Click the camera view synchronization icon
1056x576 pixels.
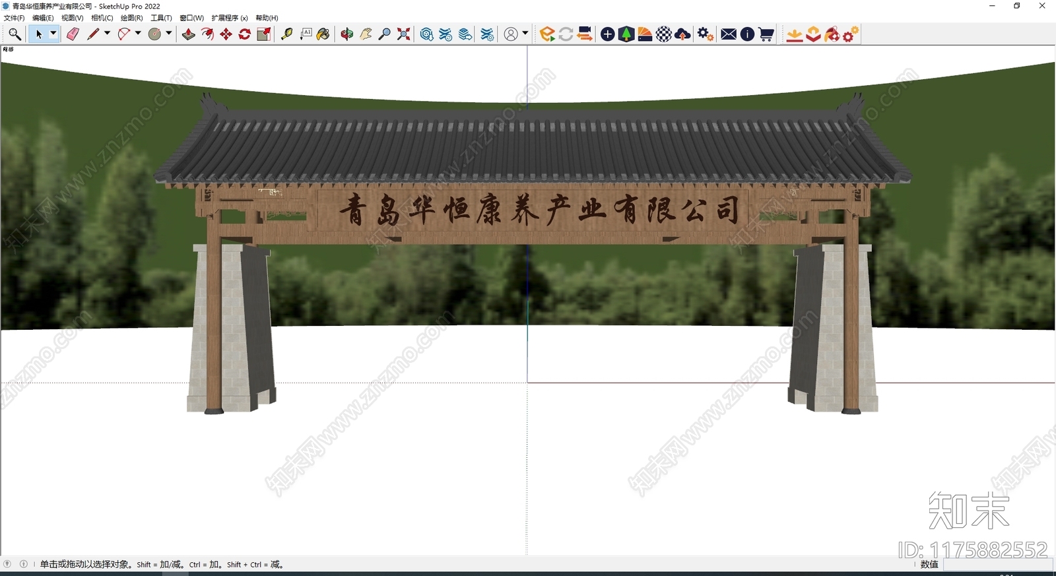(x=585, y=34)
